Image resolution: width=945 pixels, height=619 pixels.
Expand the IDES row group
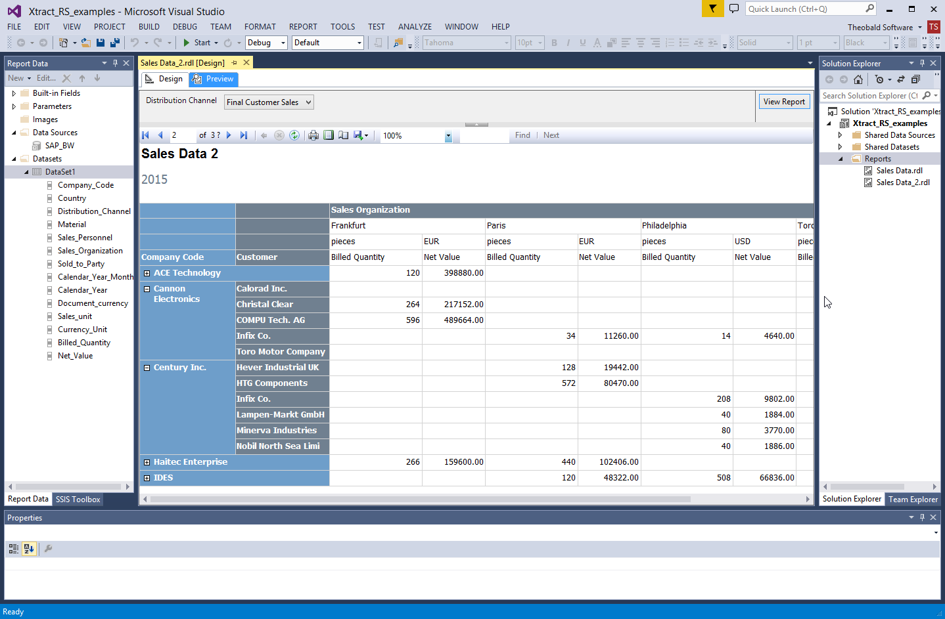pos(147,478)
